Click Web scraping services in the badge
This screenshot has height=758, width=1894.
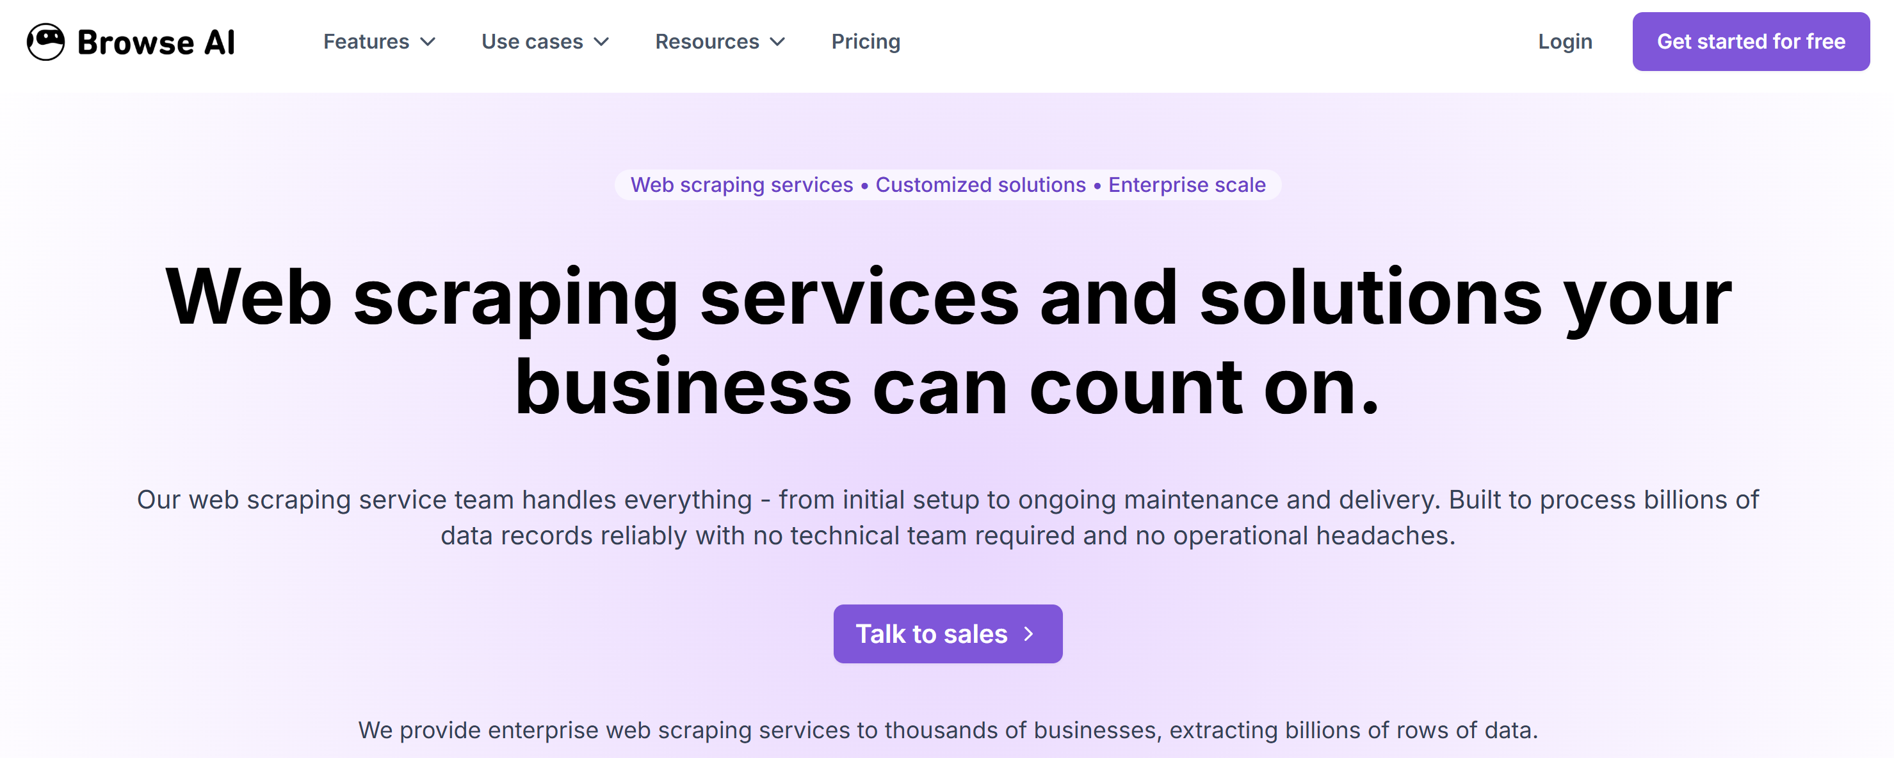[x=740, y=185]
